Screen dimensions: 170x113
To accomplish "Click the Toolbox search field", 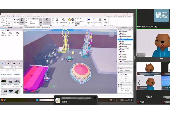I will [17, 67].
